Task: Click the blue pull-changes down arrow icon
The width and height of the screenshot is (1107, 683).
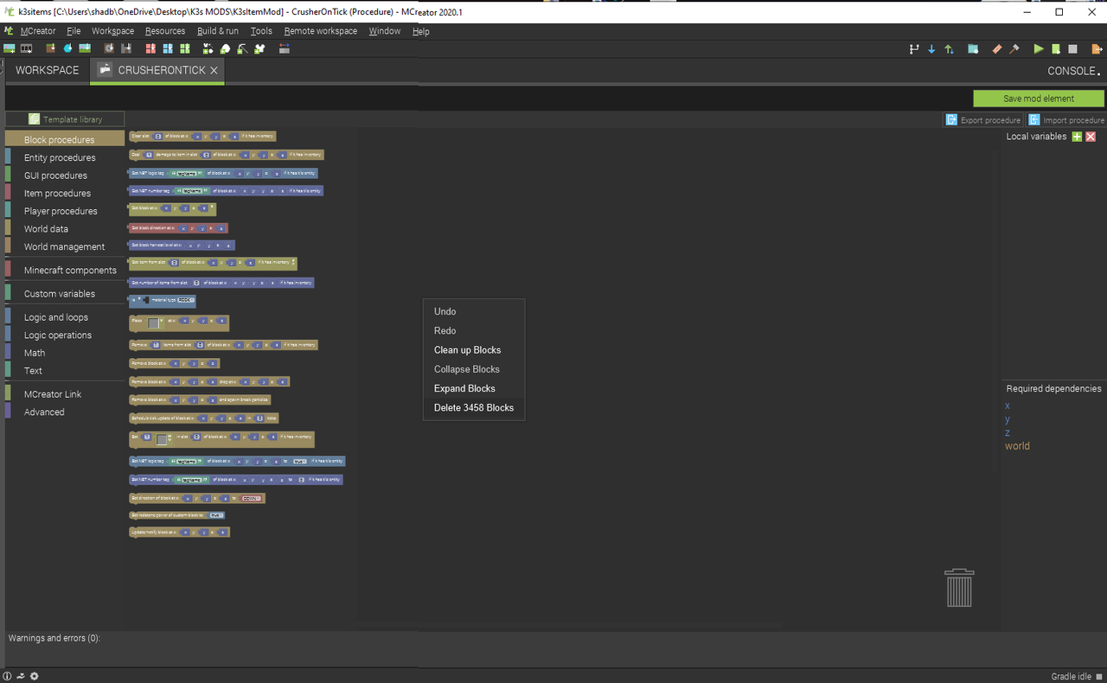Action: pyautogui.click(x=931, y=49)
